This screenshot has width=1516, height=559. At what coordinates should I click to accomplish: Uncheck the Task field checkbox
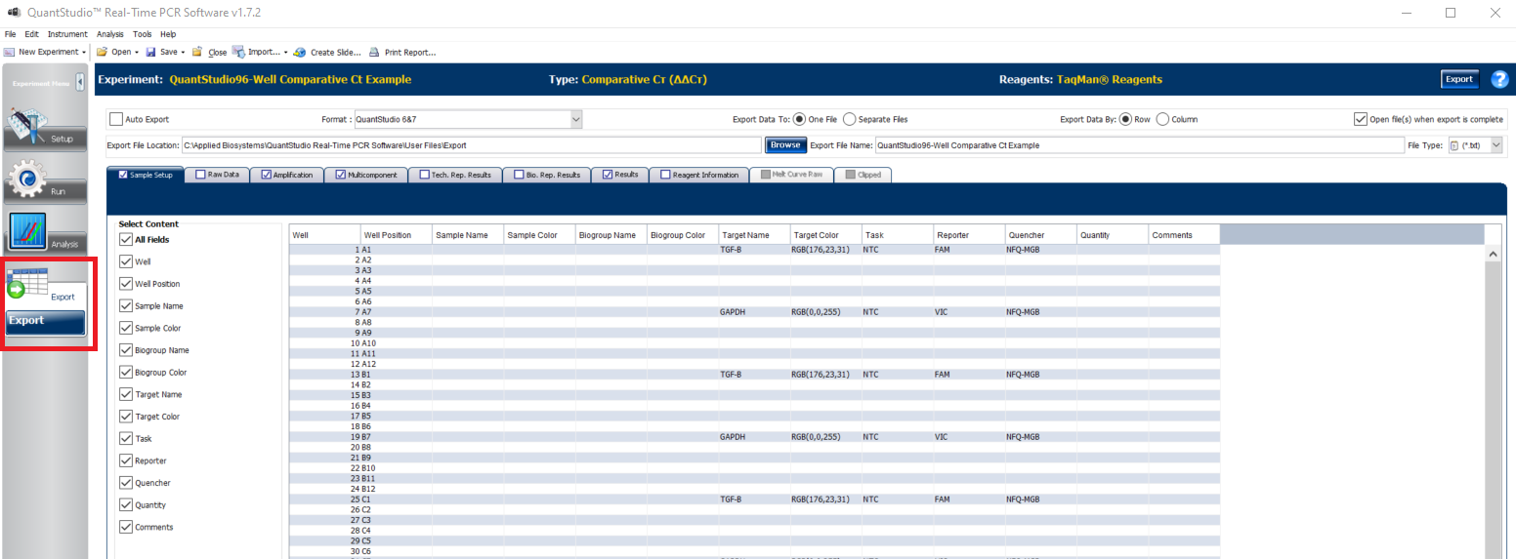(125, 439)
